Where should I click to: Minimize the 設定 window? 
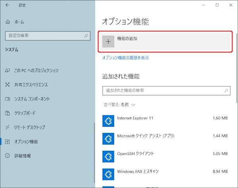tap(203, 5)
